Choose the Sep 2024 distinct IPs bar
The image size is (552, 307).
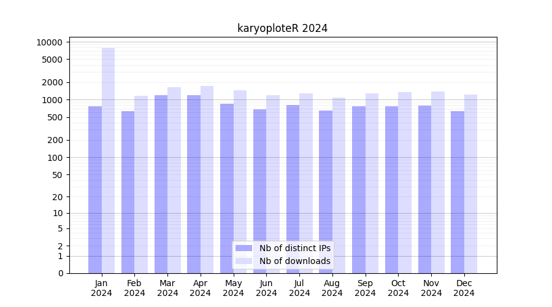pos(359,189)
